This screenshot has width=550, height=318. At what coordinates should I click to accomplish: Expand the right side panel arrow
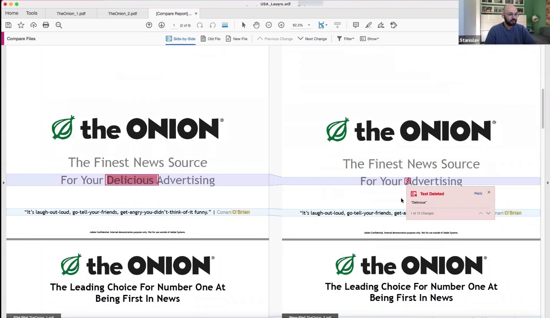547,183
